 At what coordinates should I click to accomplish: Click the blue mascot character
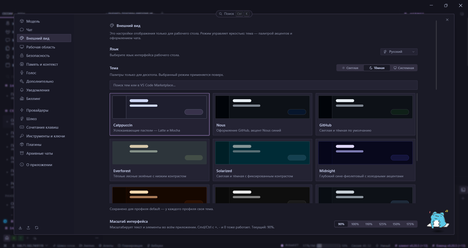point(438,220)
